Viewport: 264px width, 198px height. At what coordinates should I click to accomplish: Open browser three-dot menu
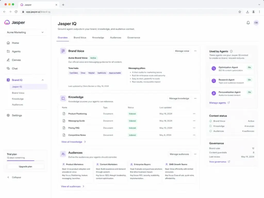tap(259, 12)
